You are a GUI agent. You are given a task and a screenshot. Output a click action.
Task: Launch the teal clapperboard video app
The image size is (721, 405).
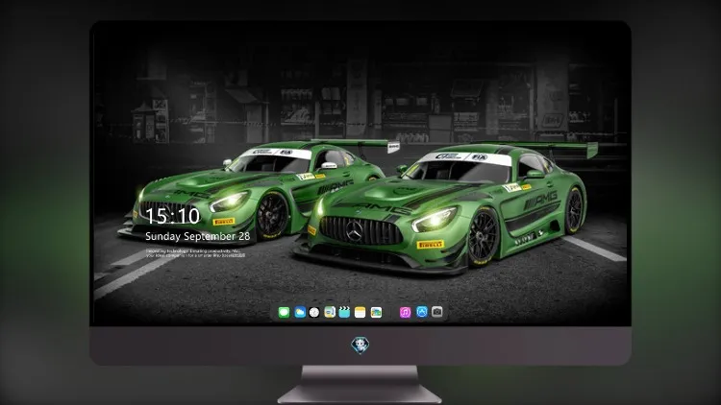point(344,312)
